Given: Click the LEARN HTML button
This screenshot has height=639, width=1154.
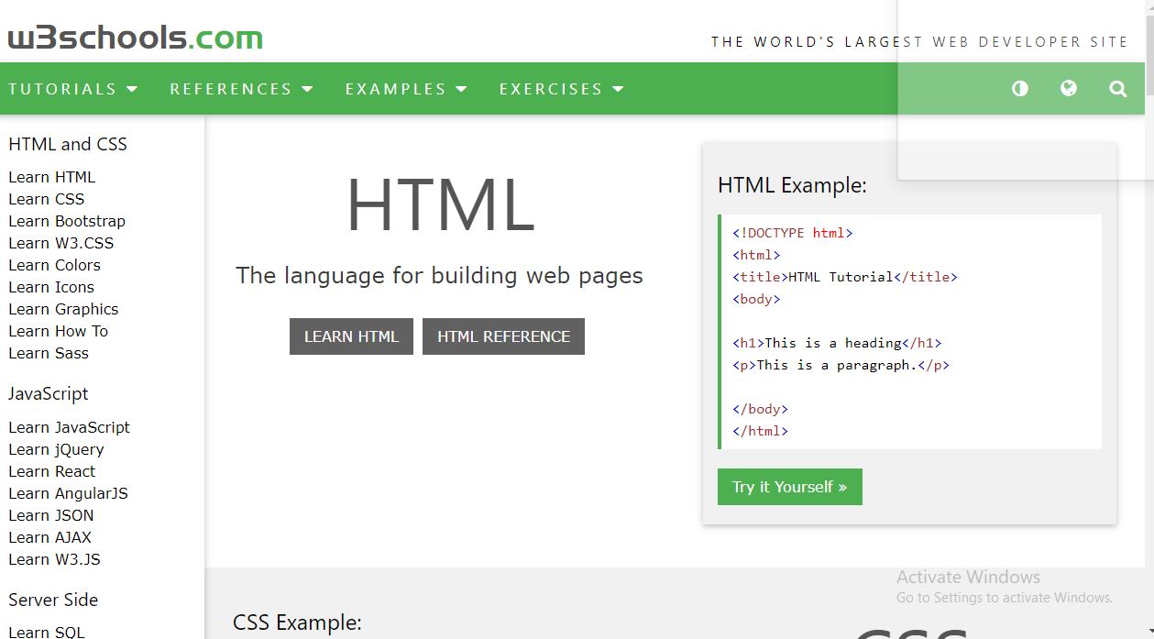Looking at the screenshot, I should (x=351, y=336).
